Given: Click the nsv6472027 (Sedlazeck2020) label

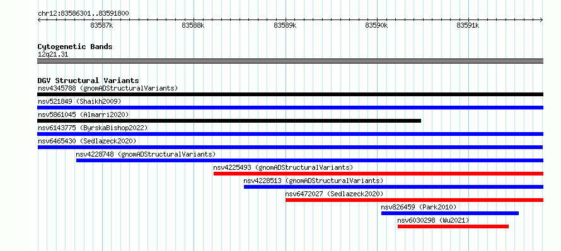Looking at the screenshot, I should click(334, 194).
